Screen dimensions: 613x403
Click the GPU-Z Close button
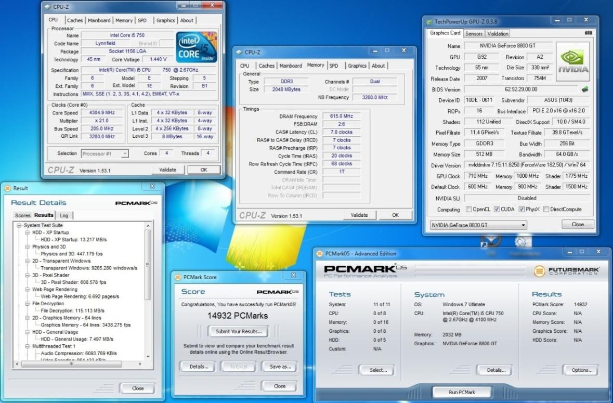[x=578, y=224]
